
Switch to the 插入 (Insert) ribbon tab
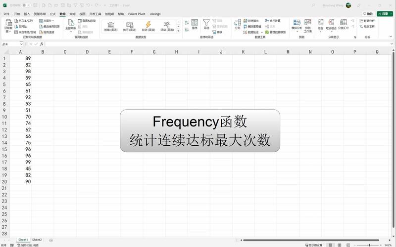point(27,14)
